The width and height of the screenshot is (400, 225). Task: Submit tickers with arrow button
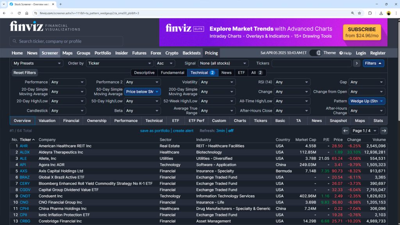357,63
